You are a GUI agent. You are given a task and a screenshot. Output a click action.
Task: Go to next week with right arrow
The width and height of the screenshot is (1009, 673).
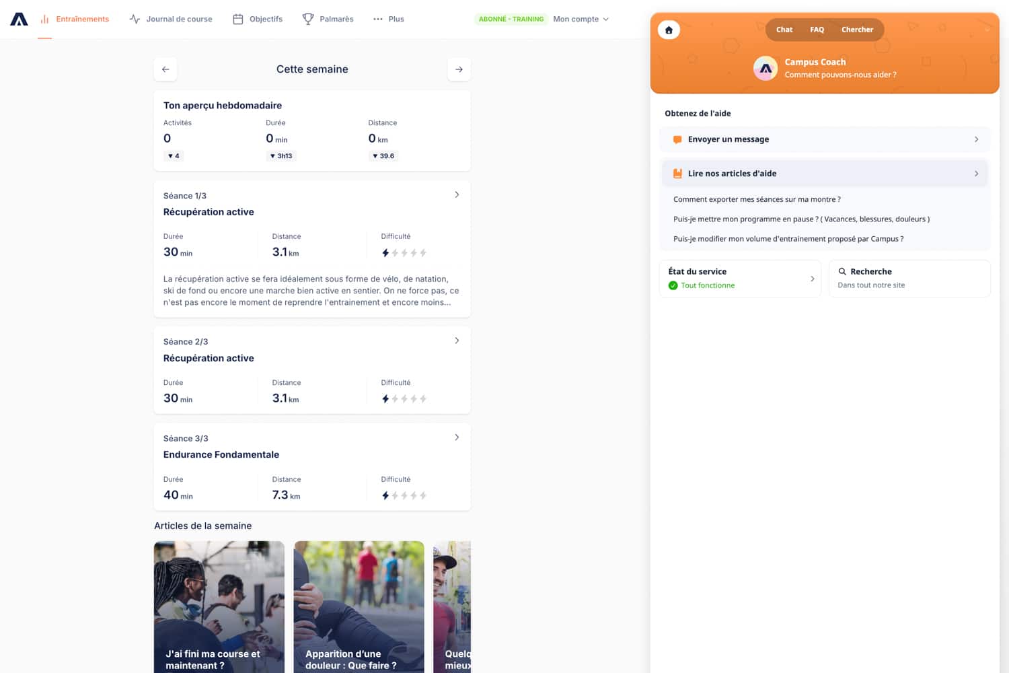click(x=459, y=69)
